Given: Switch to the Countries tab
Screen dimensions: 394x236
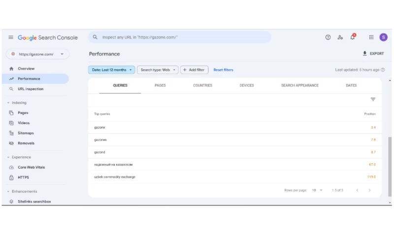Looking at the screenshot, I should [x=202, y=86].
